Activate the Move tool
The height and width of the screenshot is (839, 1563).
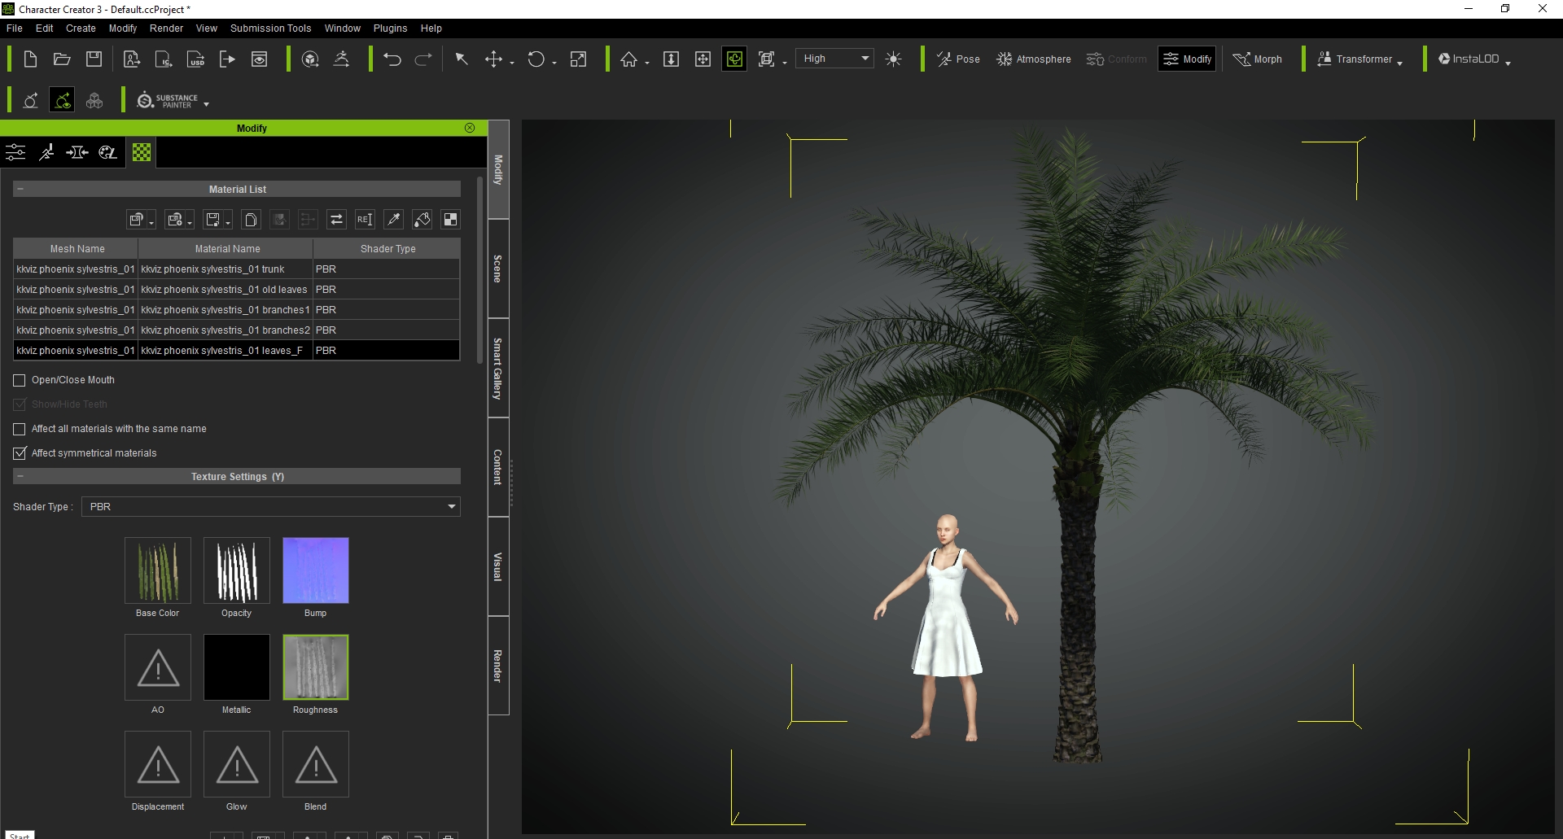click(x=493, y=59)
